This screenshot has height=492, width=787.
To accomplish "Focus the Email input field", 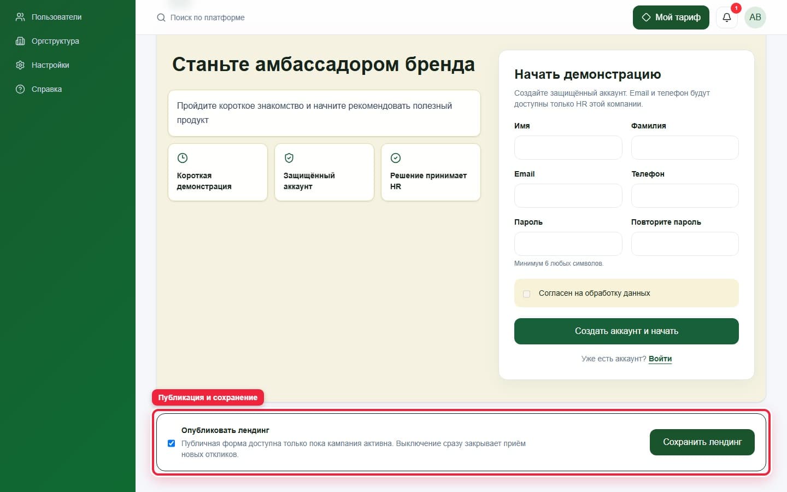I will pyautogui.click(x=568, y=196).
